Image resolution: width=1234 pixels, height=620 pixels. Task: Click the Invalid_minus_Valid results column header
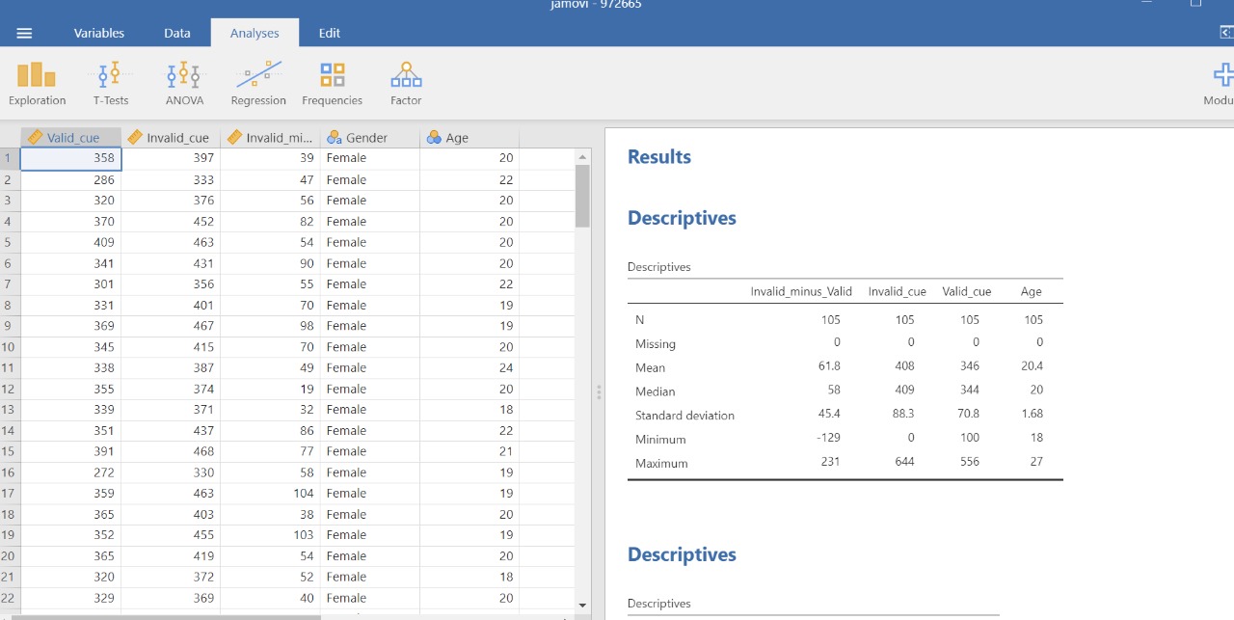click(801, 292)
